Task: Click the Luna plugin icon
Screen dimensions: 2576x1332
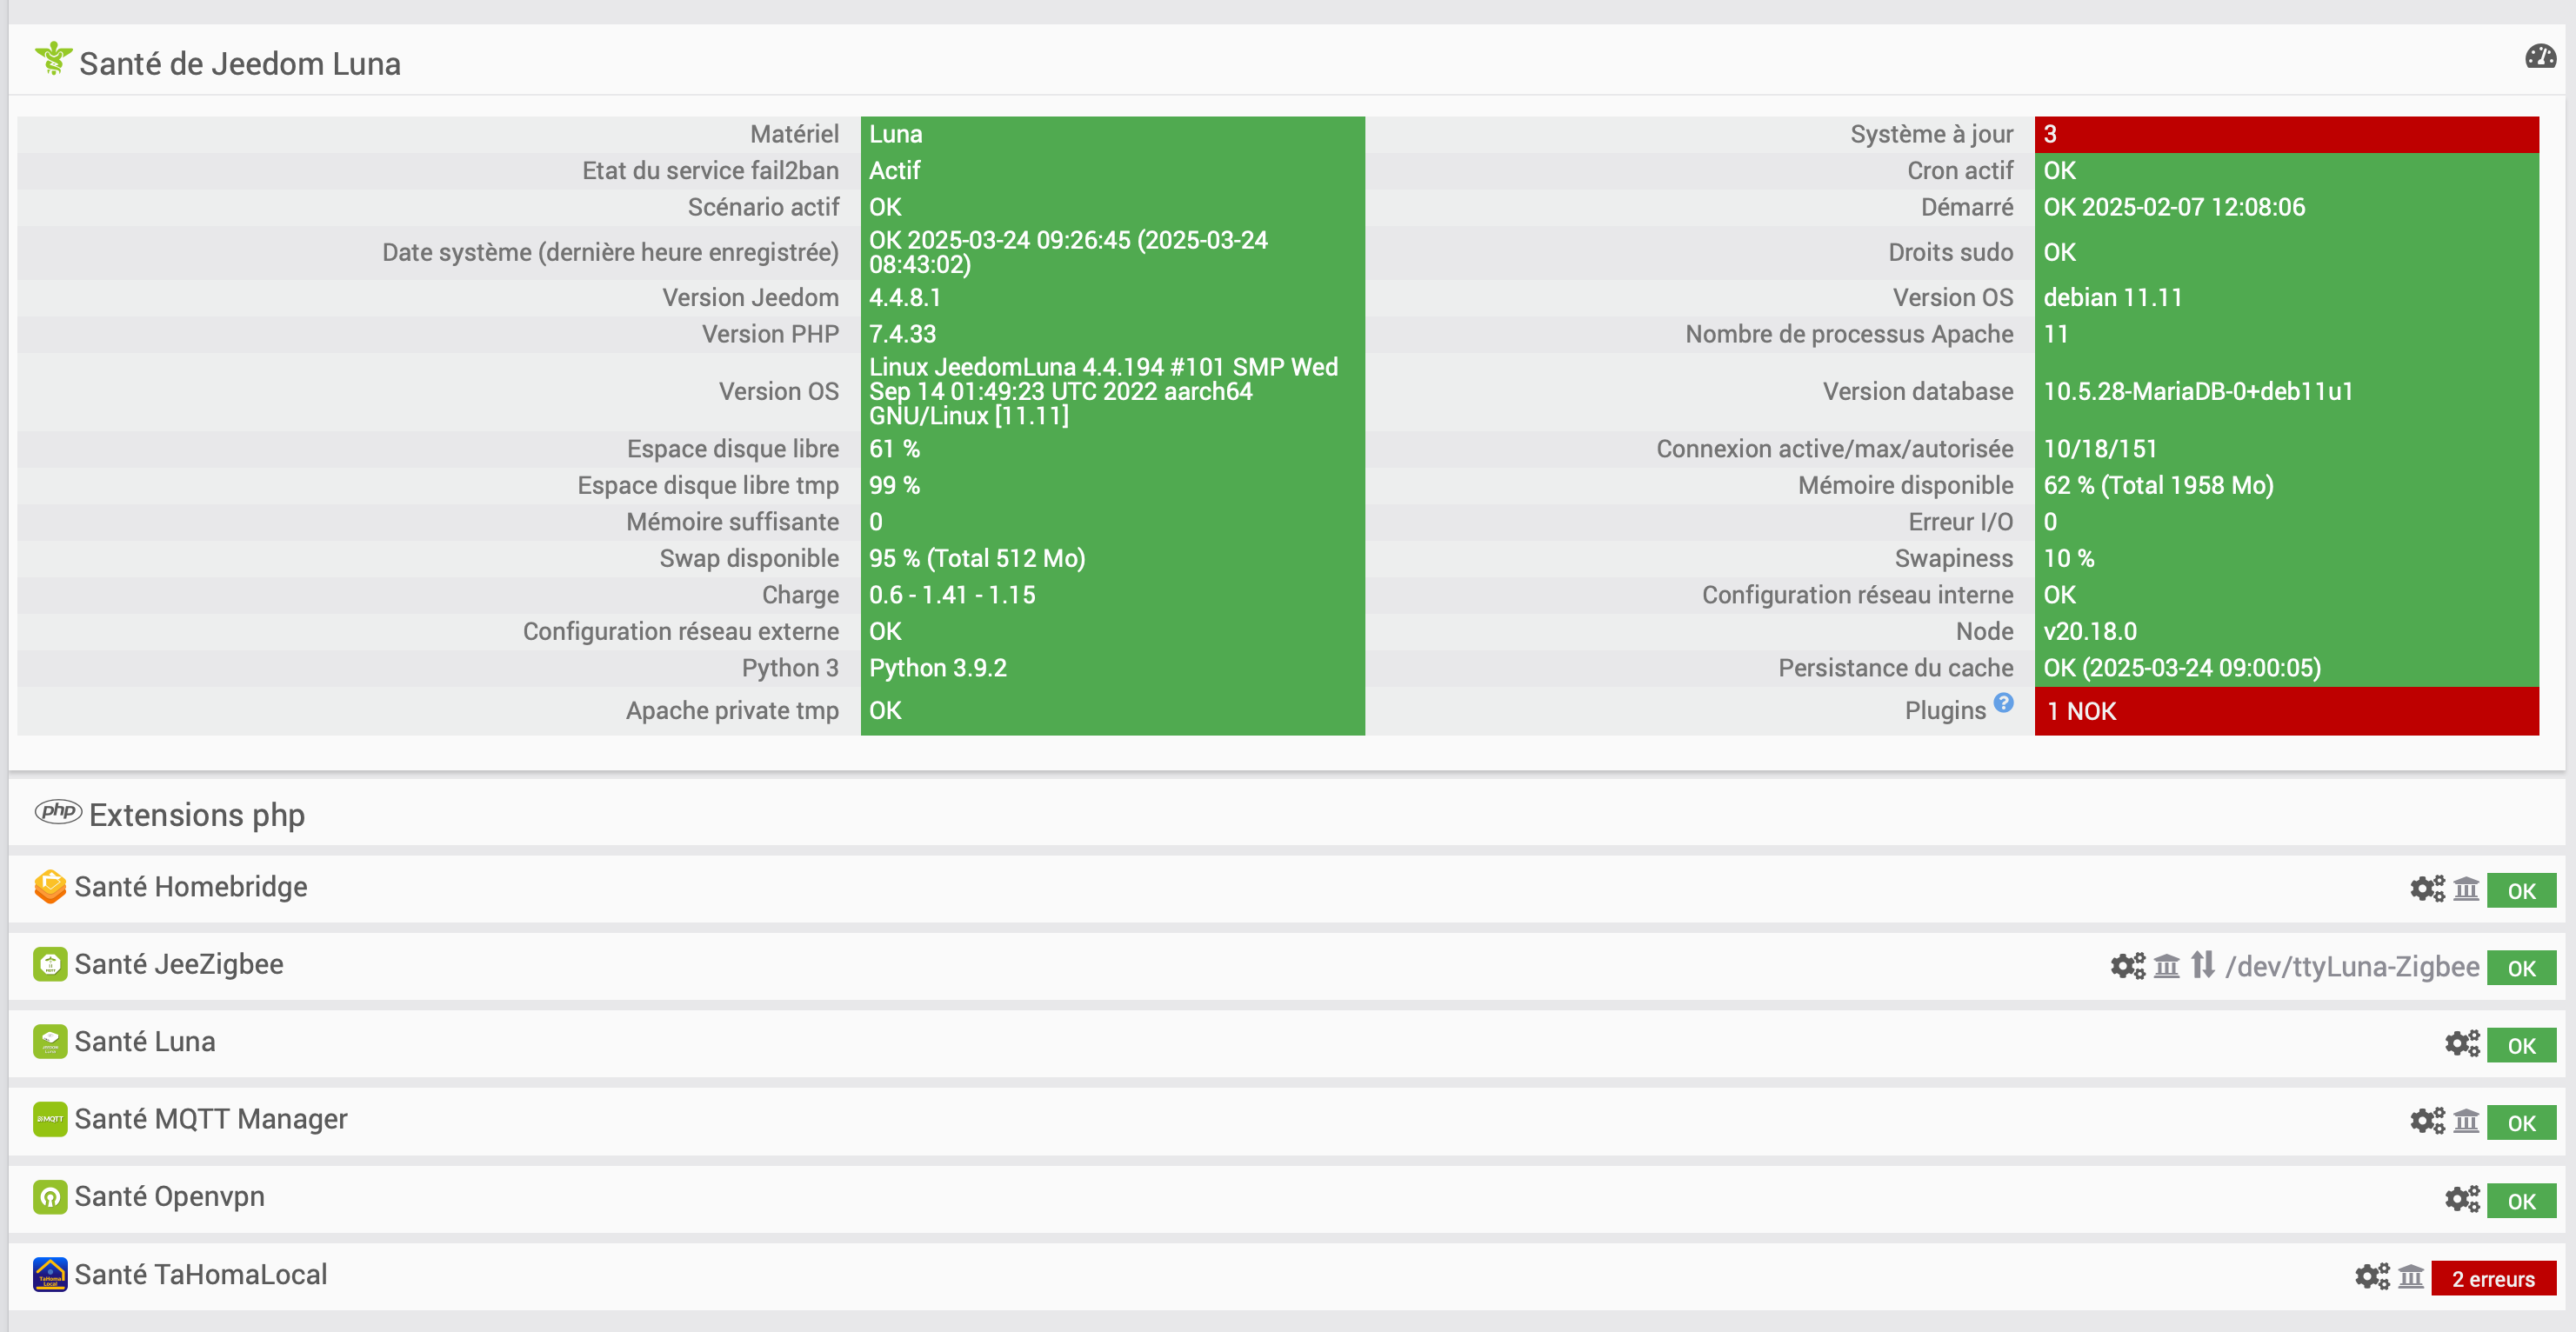Action: [x=50, y=1041]
